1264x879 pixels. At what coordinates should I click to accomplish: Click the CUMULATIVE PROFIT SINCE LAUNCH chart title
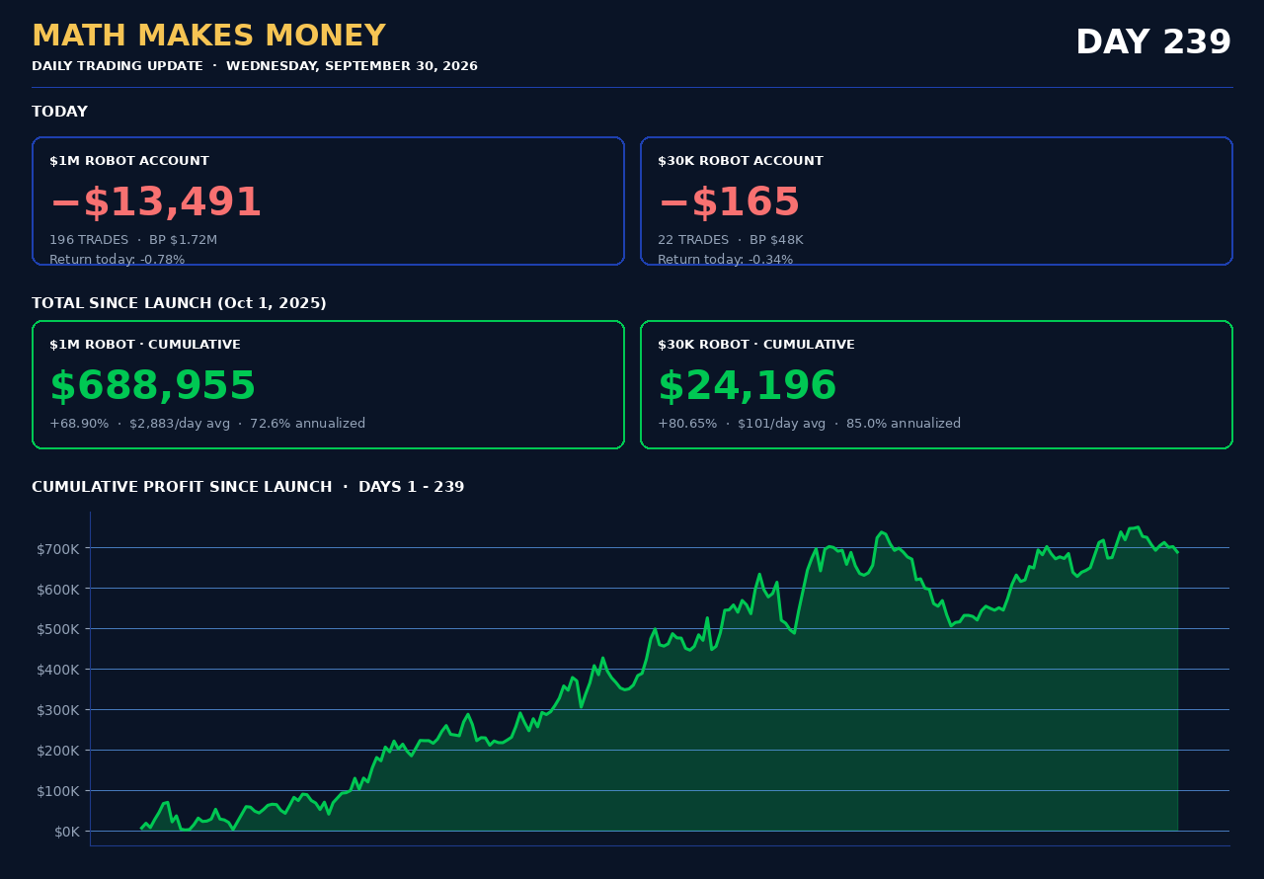[248, 488]
